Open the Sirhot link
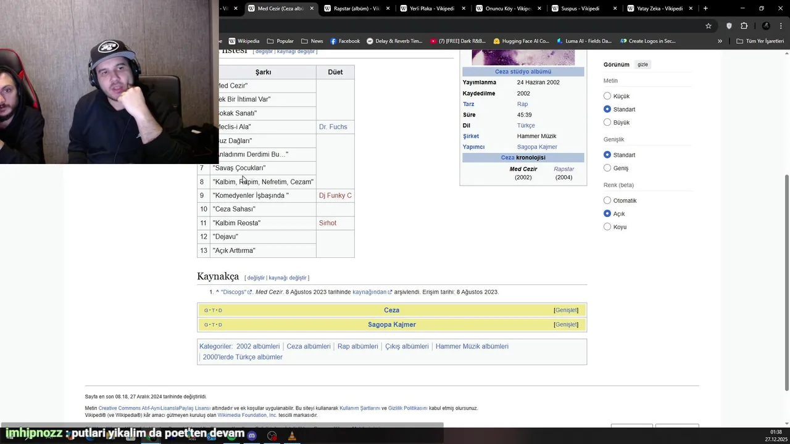Screen dimensions: 790x444 click(x=328, y=223)
